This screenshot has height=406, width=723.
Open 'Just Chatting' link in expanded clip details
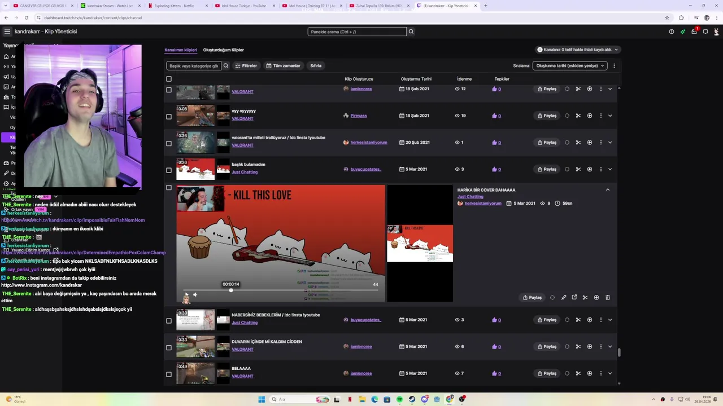[470, 197]
